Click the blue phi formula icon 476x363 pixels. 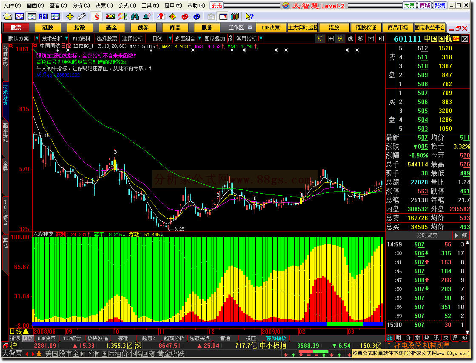pyautogui.click(x=197, y=17)
